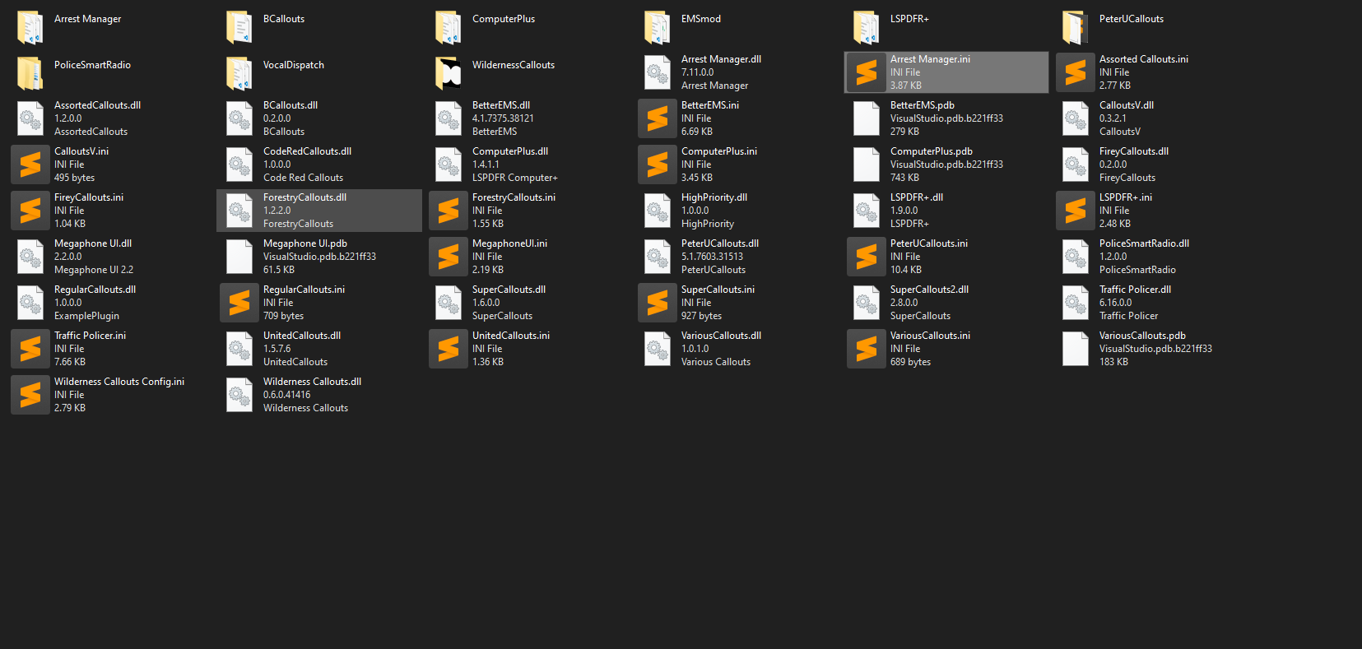
Task: Select the PeterUCallouts.ini Sublime icon
Action: 867,257
